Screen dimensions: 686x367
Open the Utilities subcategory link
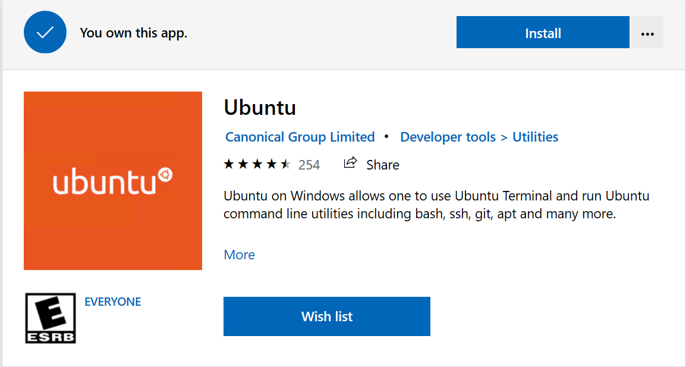(x=535, y=137)
